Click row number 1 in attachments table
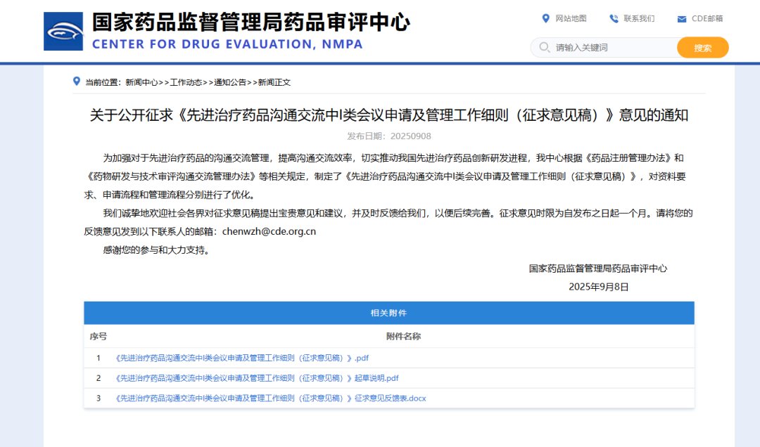The width and height of the screenshot is (760, 447). (99, 358)
